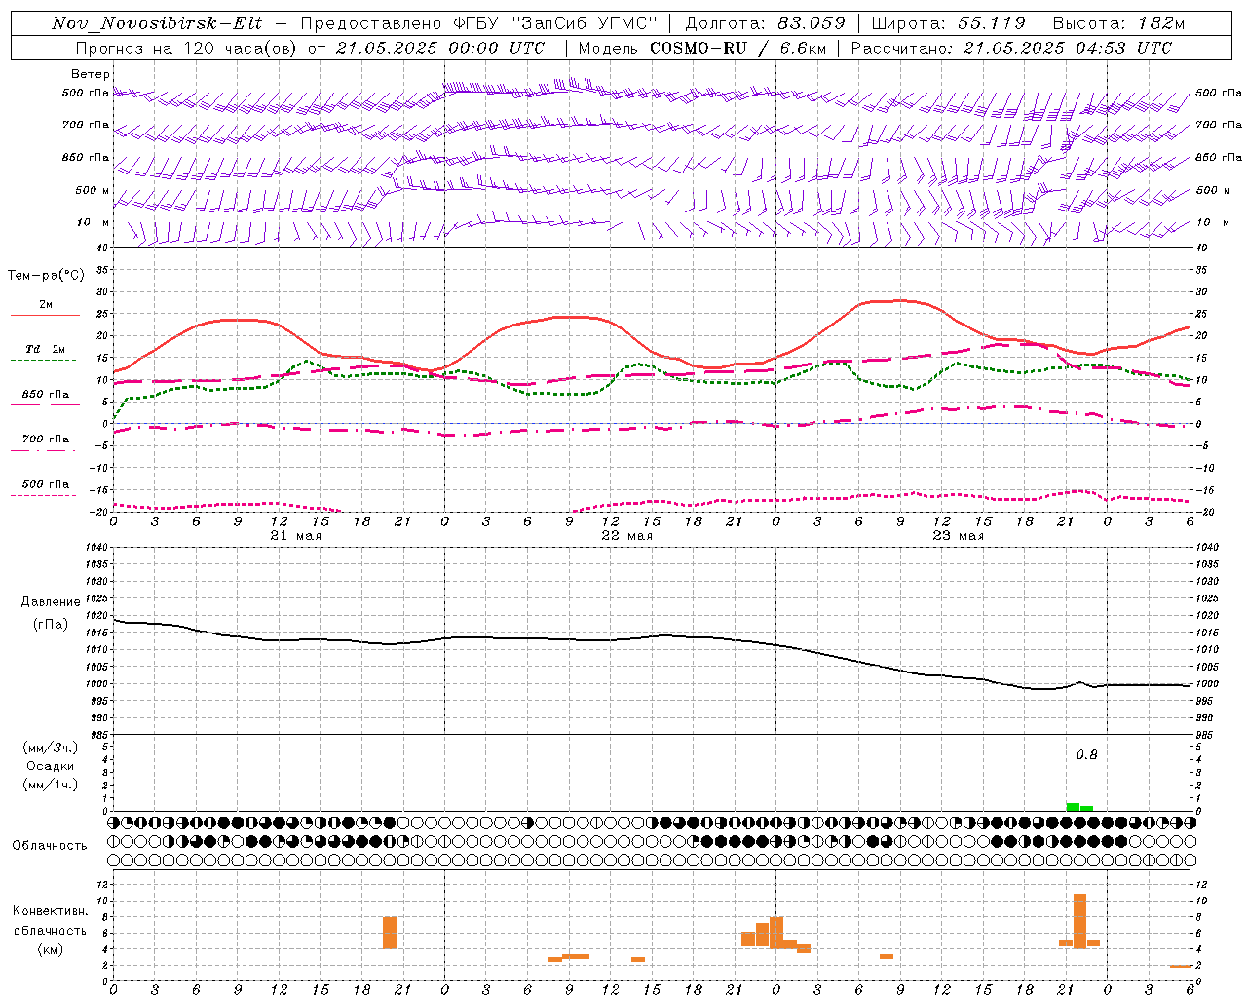This screenshot has height=998, width=1247.
Task: Click the Широта: 55.119 latitude value
Action: click(x=948, y=23)
